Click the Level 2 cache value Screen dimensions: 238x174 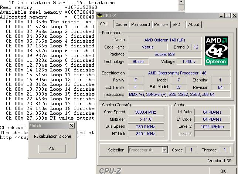[x=213, y=127]
